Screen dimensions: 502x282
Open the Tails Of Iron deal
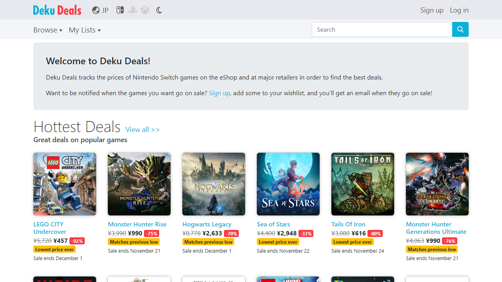pyautogui.click(x=348, y=224)
